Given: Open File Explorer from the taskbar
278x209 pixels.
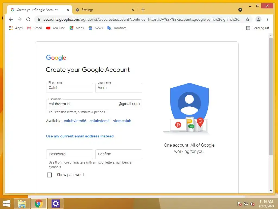Looking at the screenshot, I should pos(22,204).
